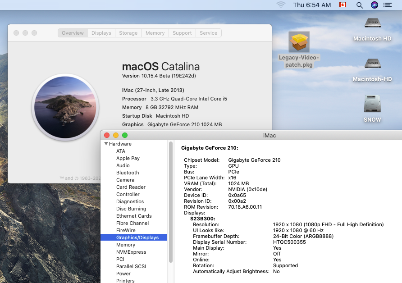The image size is (402, 283).
Task: Switch to the Support tab
Action: 182,33
